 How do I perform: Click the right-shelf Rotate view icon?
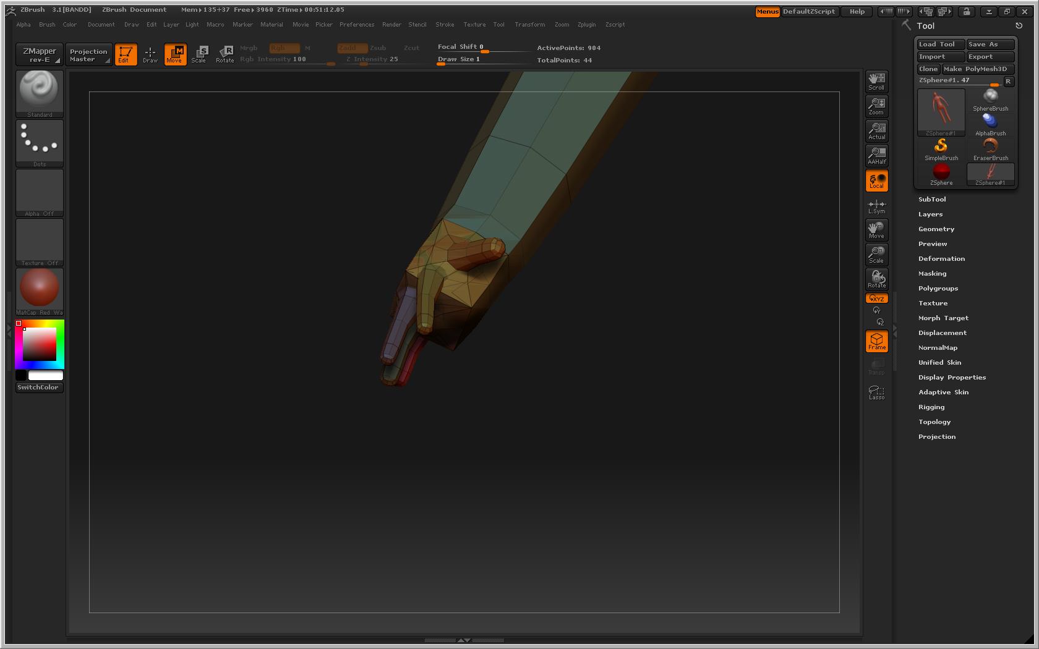[877, 279]
